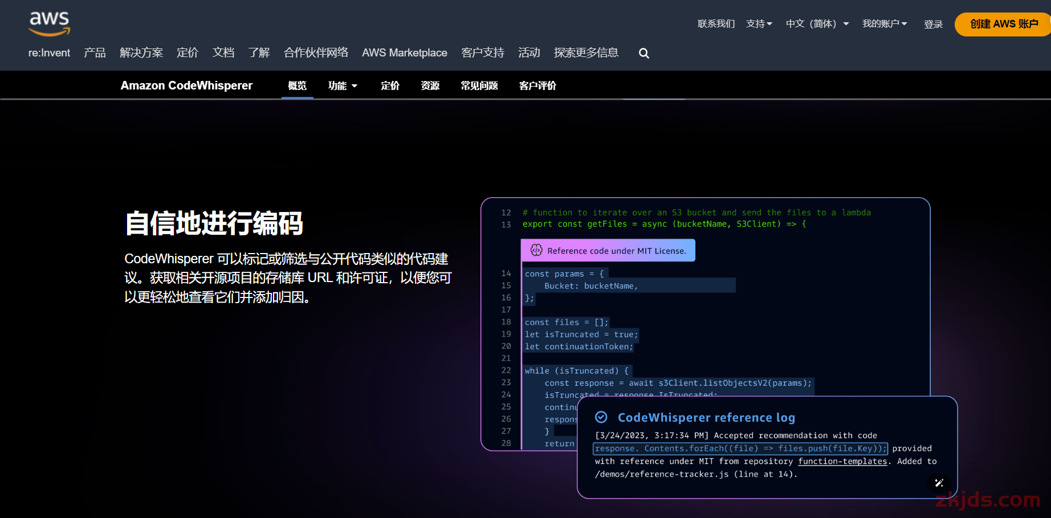The height and width of the screenshot is (518, 1051).
Task: Click code line 23 const response = await s3Client
Action: pyautogui.click(x=678, y=383)
